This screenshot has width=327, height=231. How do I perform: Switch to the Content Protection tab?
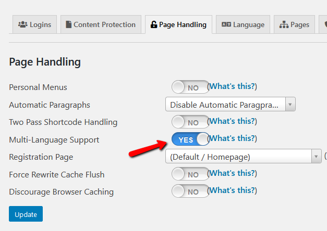pyautogui.click(x=101, y=24)
